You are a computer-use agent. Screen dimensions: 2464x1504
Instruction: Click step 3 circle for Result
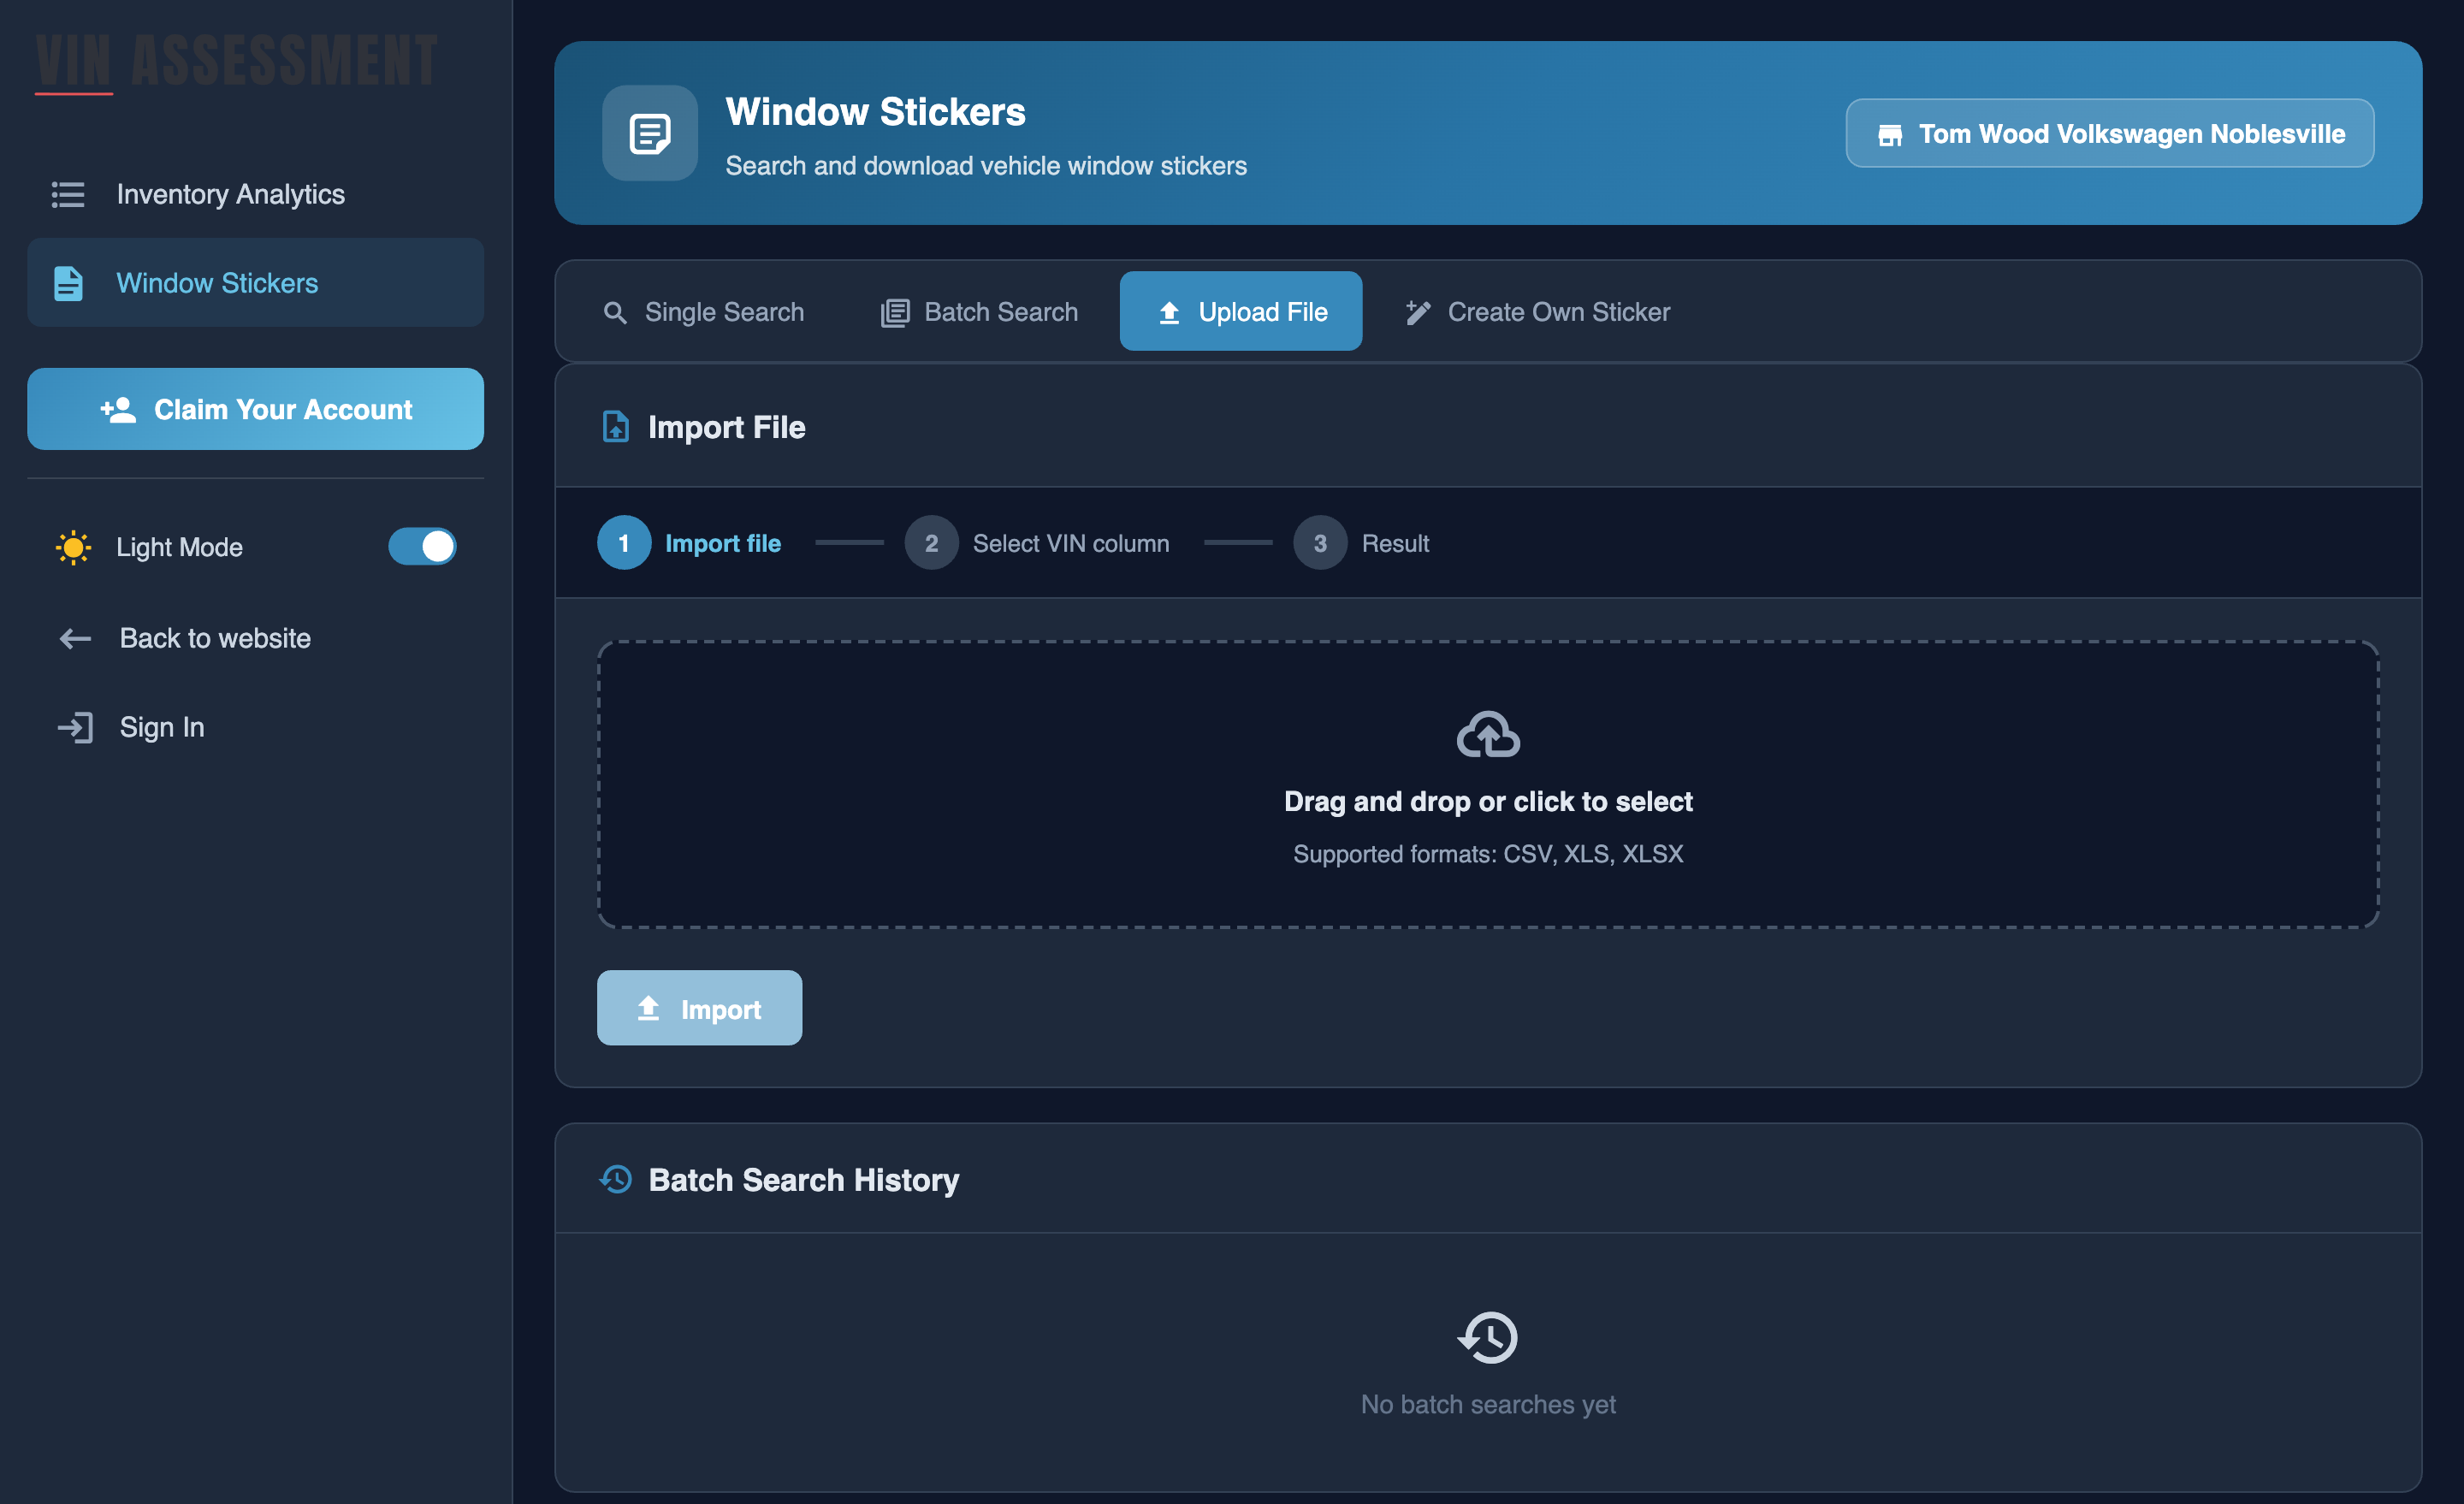pos(1320,543)
